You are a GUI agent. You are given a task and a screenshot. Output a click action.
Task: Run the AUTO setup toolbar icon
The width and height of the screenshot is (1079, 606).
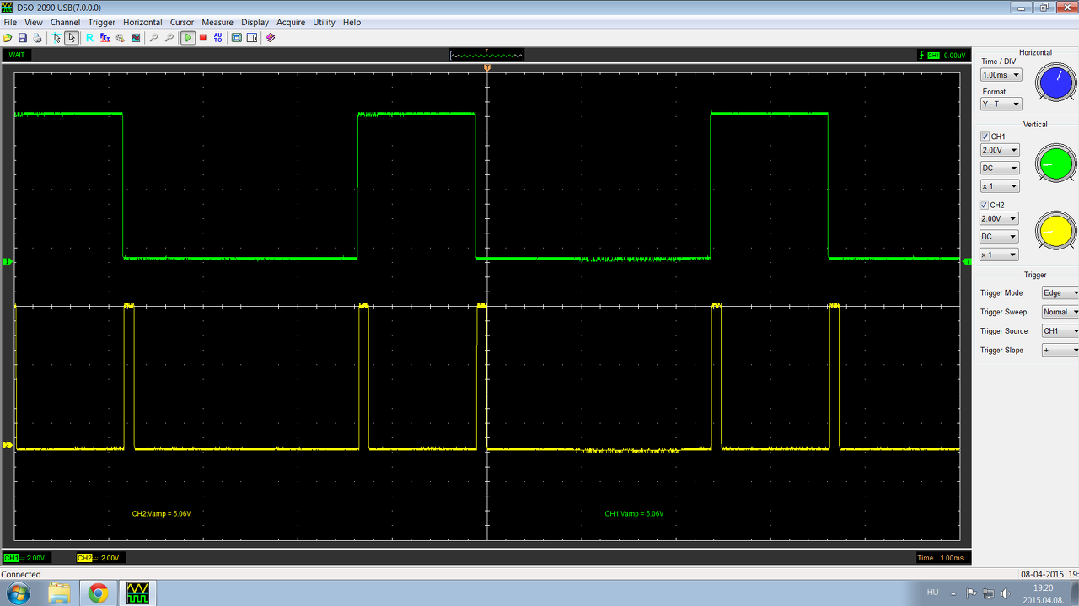pos(218,38)
